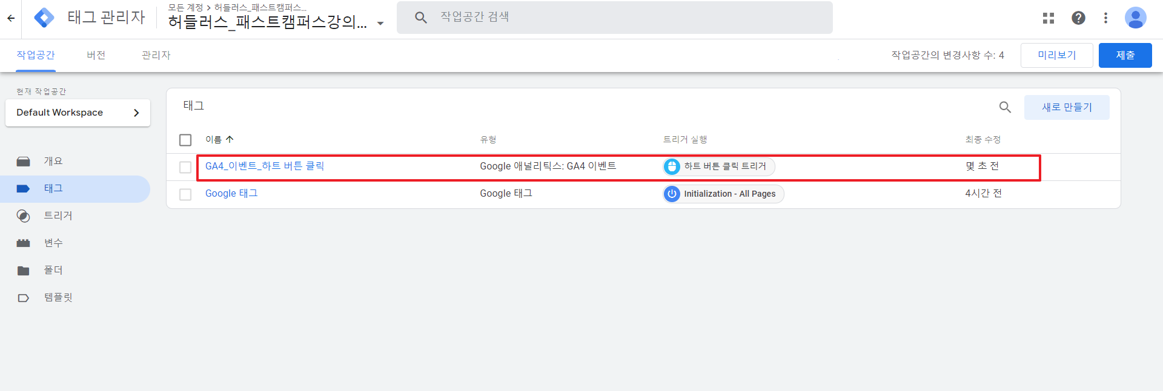Image resolution: width=1163 pixels, height=391 pixels.
Task: Click the 유형 column header
Action: 488,139
